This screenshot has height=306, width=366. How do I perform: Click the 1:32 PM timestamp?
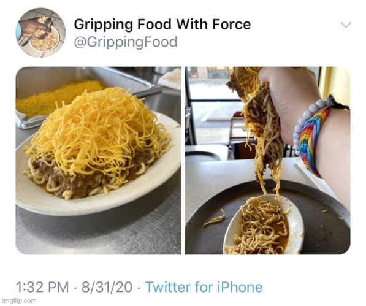tap(42, 287)
